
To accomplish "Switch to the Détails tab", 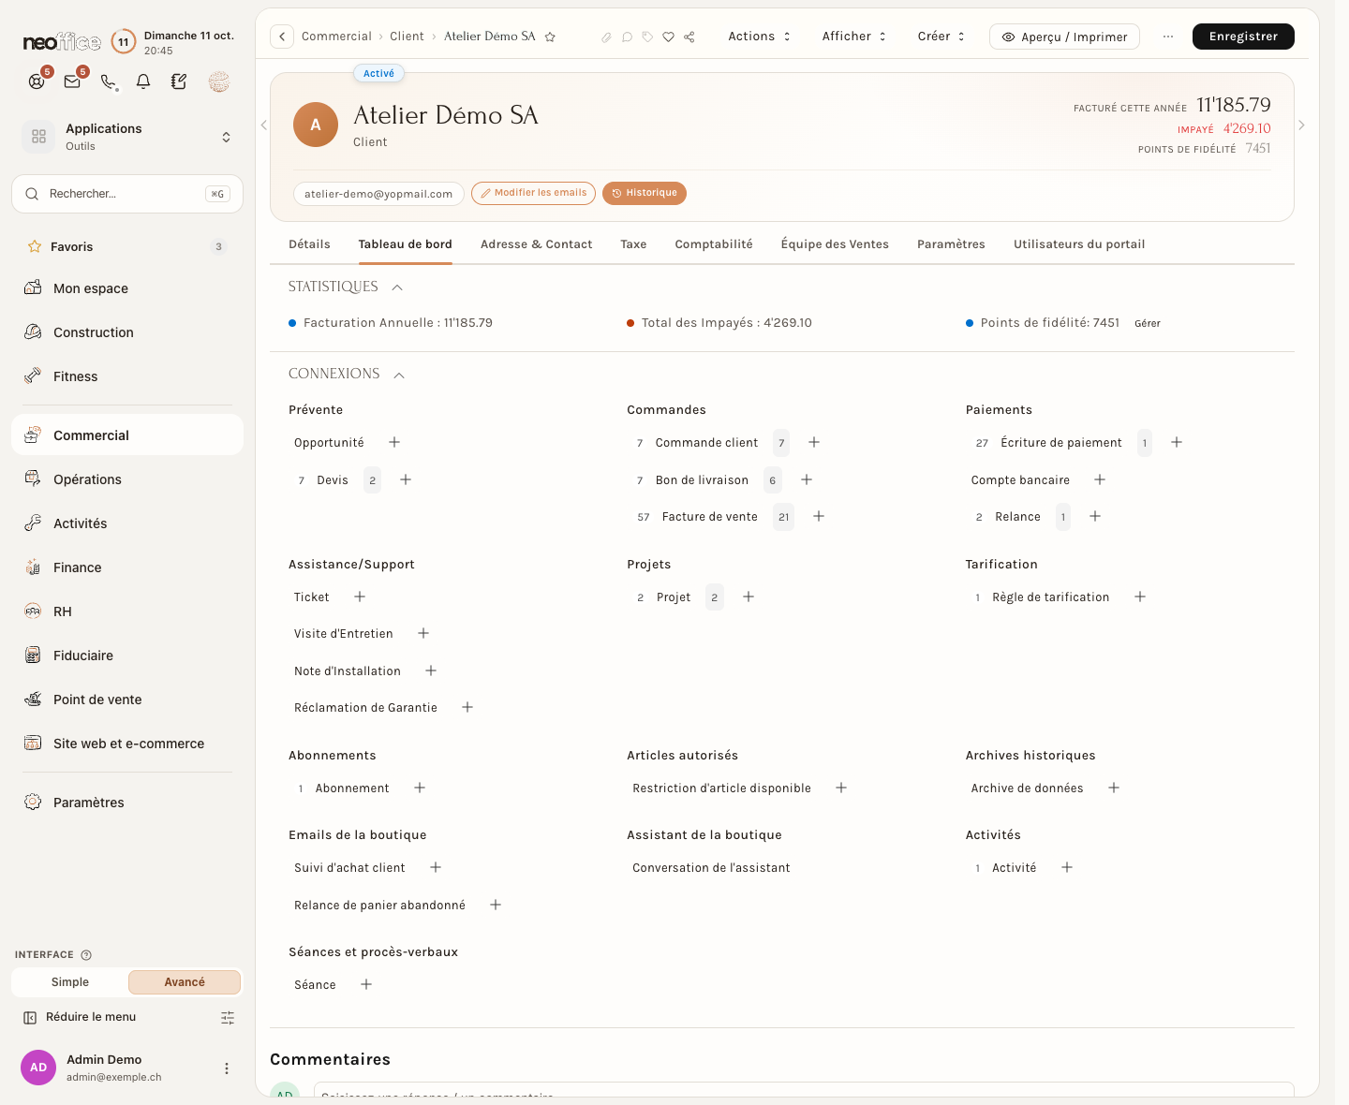I will click(x=309, y=244).
